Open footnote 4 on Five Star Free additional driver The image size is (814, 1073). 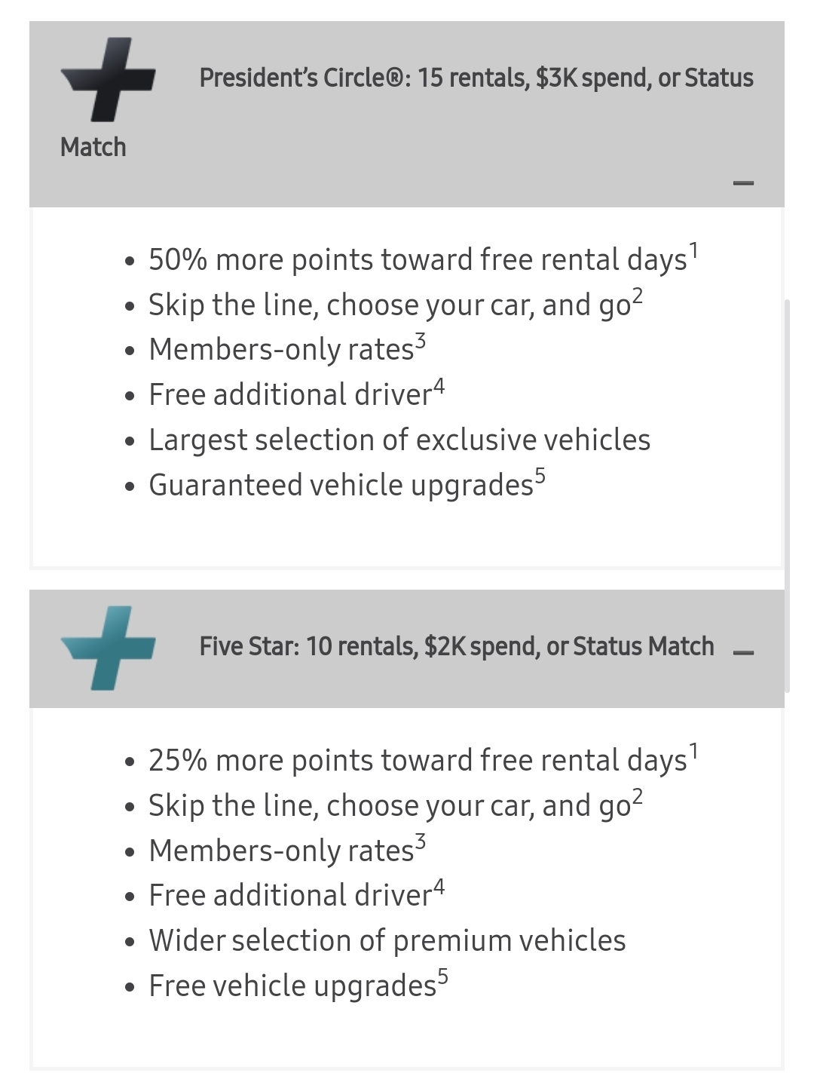439,887
